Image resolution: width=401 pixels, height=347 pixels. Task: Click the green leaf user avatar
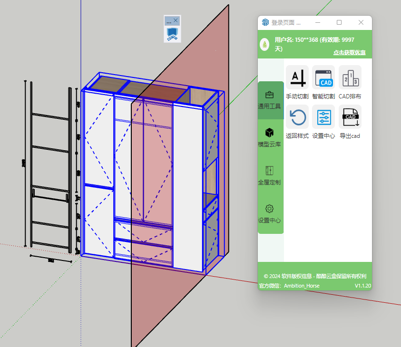tap(264, 45)
